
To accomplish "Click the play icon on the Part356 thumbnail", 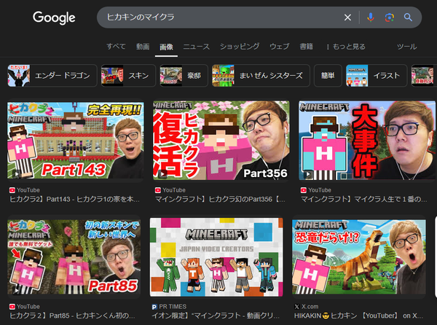I will coord(162,174).
